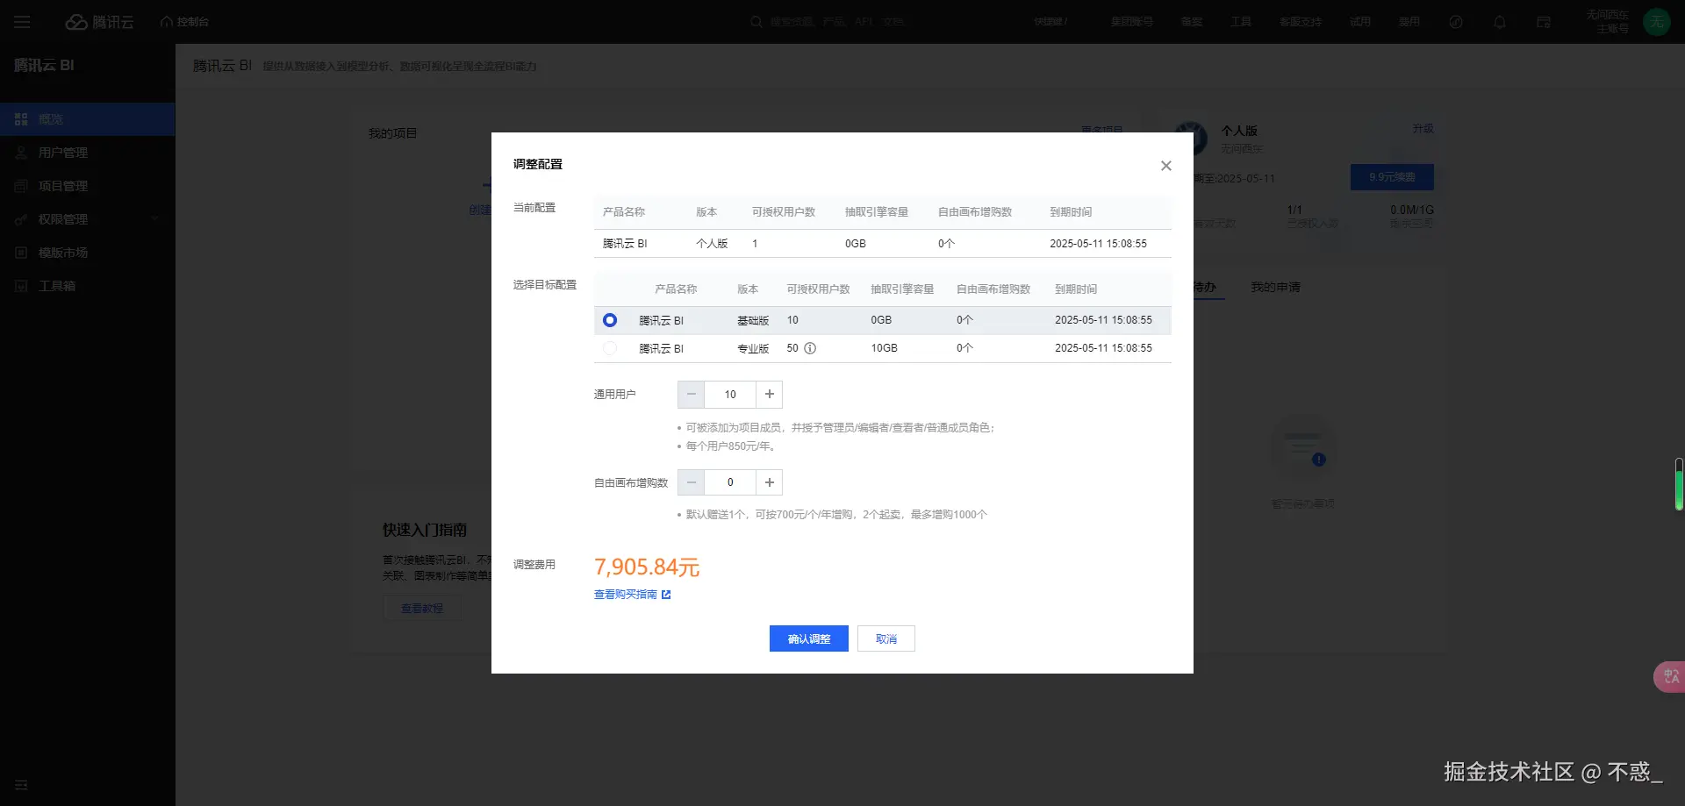1685x806 pixels.
Task: Open 用户管理 in the sidebar
Action: pos(88,153)
